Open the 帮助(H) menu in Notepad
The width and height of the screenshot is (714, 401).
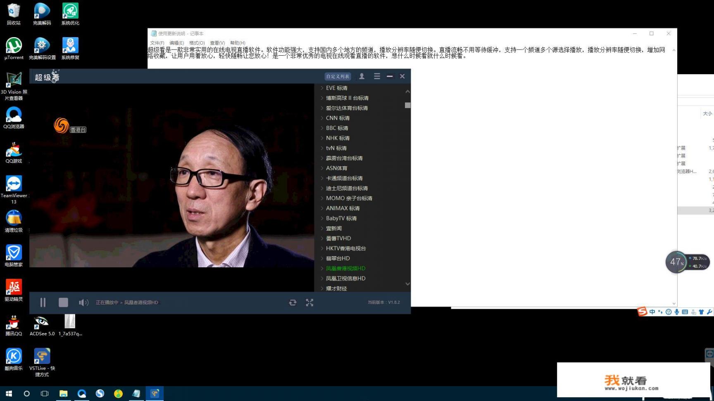(x=238, y=43)
